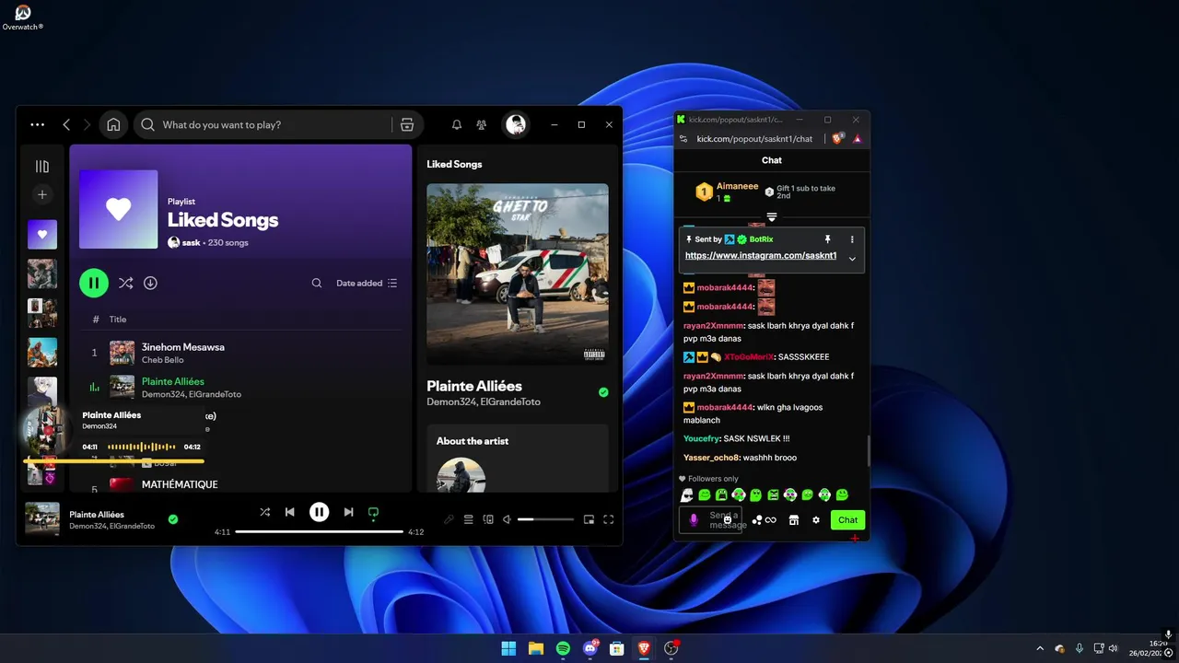Open the Spotify profile avatar menu
1179x663 pixels.
click(516, 124)
